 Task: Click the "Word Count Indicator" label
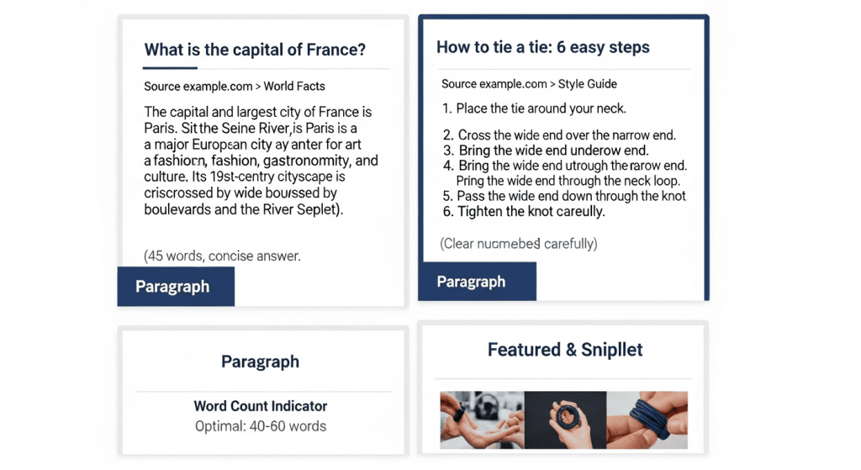pos(261,406)
